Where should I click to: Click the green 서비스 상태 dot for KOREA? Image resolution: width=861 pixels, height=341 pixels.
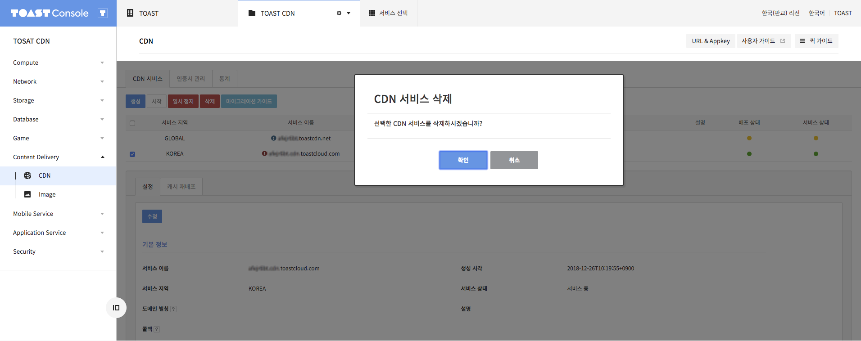point(816,154)
